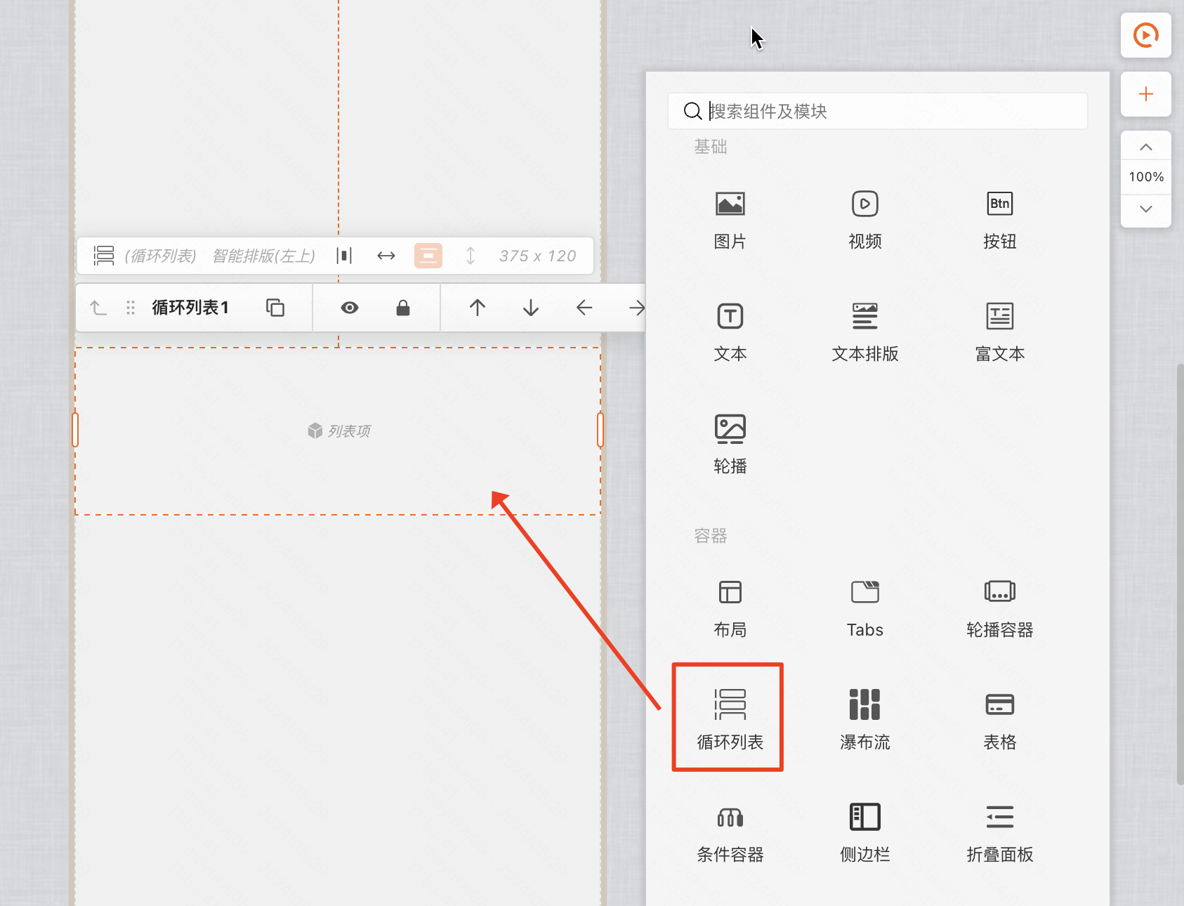The width and height of the screenshot is (1184, 906).
Task: Select the 图片 image component
Action: 730,221
